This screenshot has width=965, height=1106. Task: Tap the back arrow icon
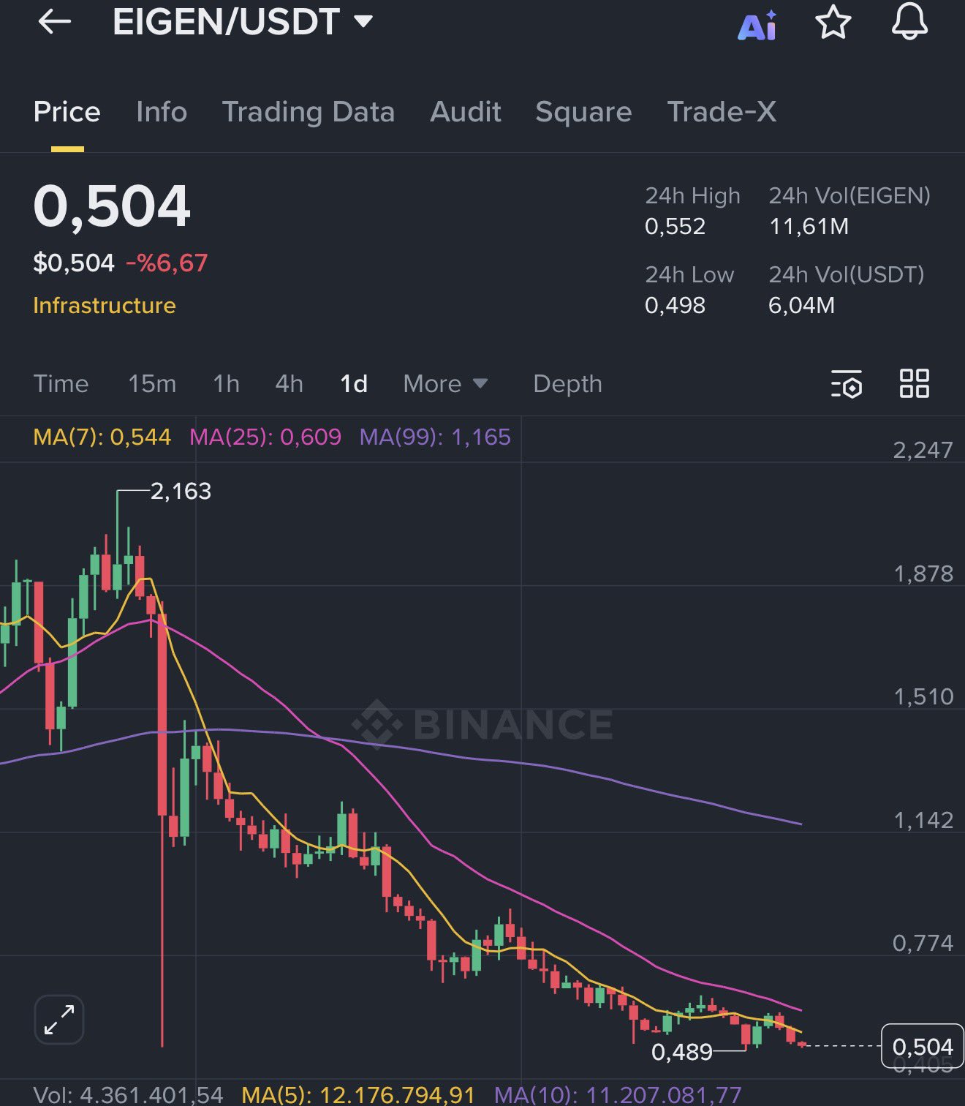(x=54, y=22)
